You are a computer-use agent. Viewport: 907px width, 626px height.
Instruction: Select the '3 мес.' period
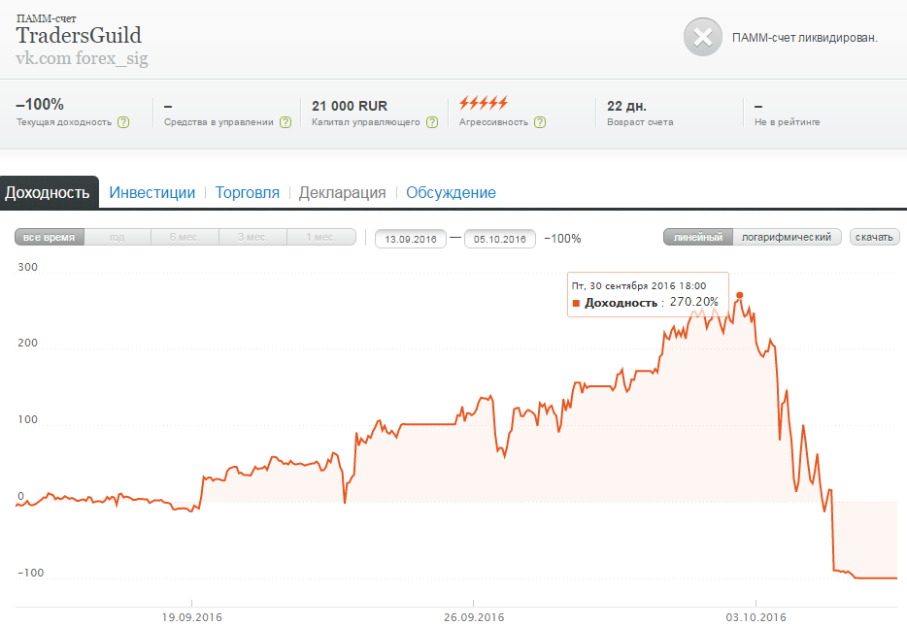252,237
